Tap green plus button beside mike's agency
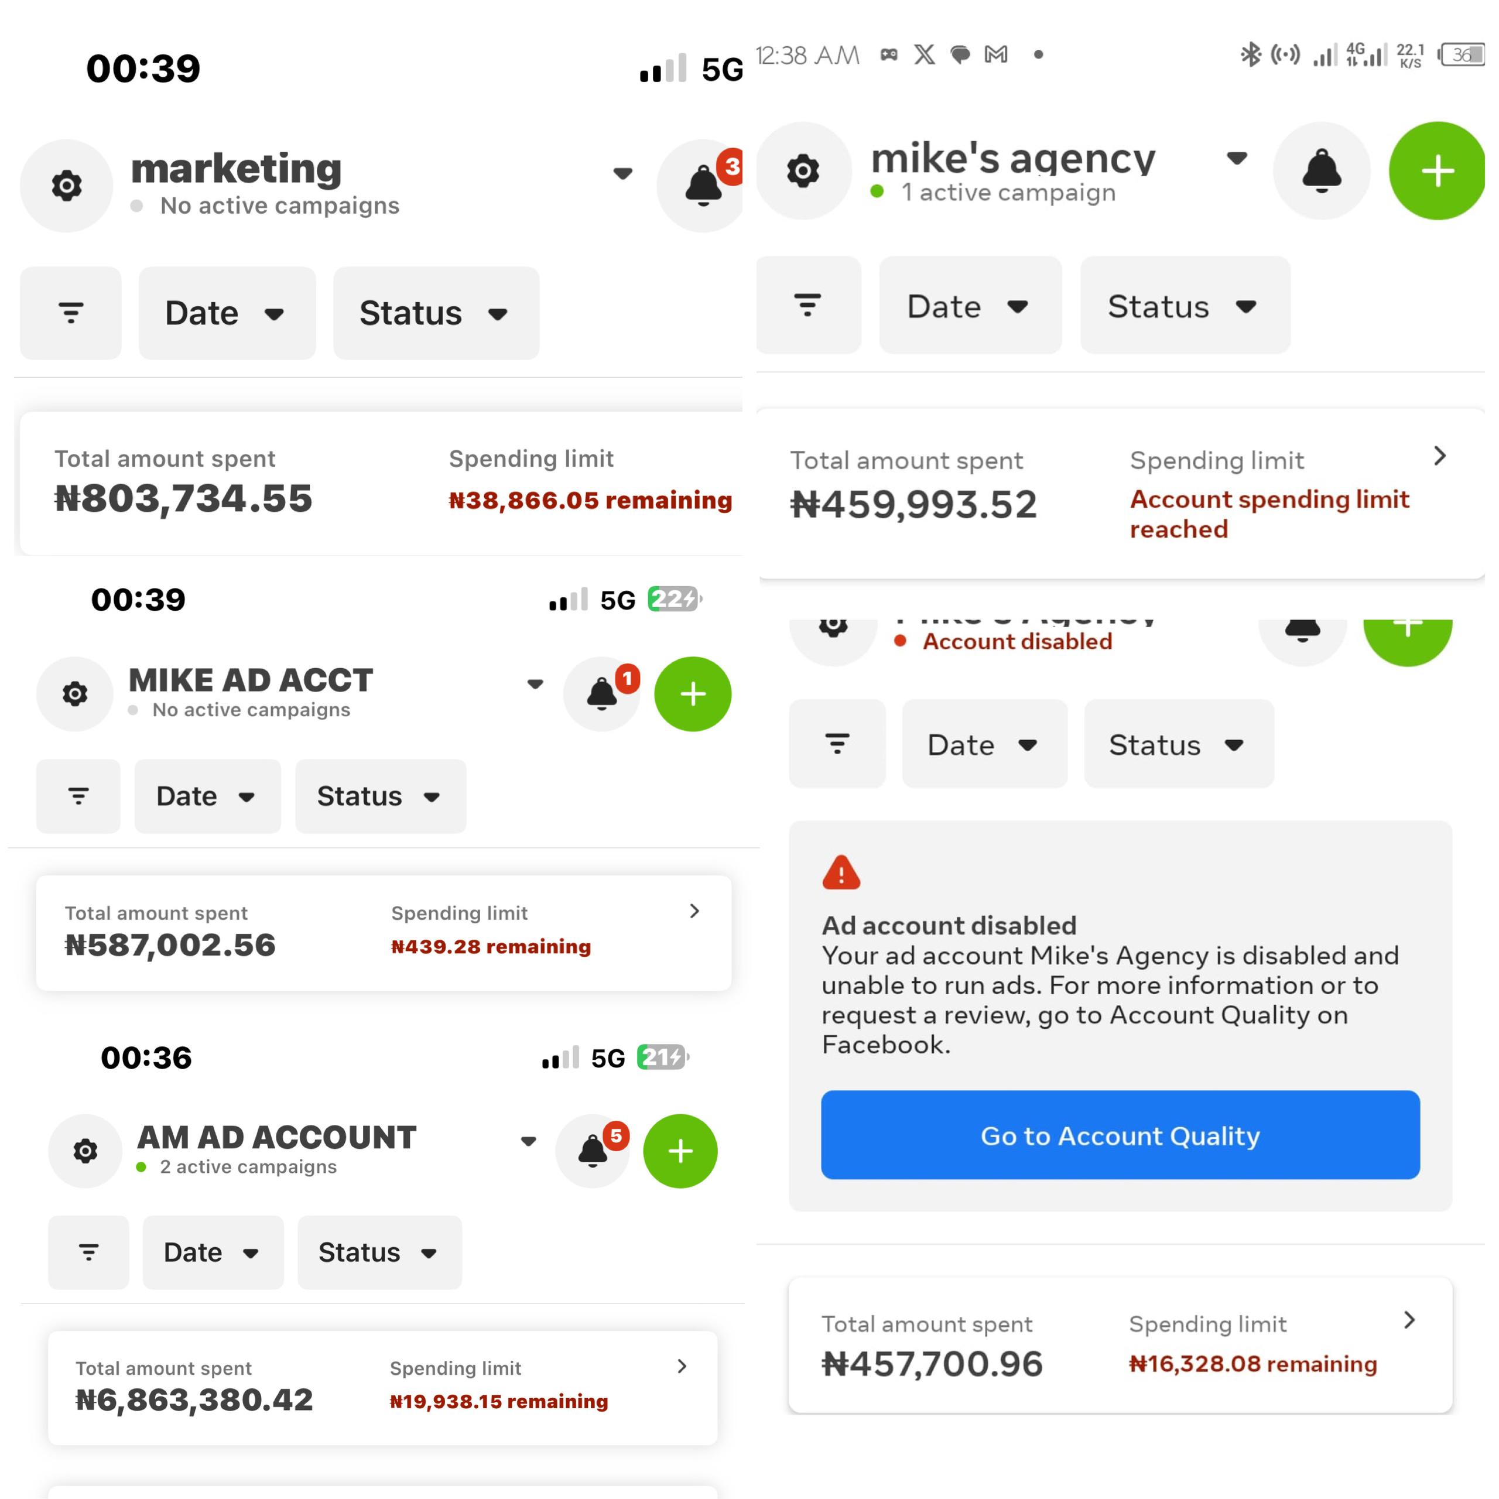 1436,171
